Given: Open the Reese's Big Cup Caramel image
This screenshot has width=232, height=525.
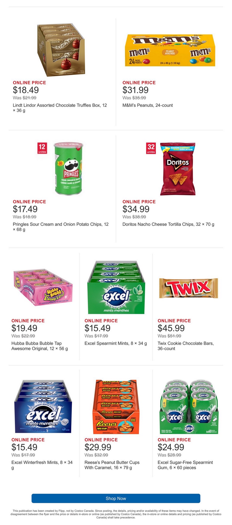Looking at the screenshot, I should point(116,407).
